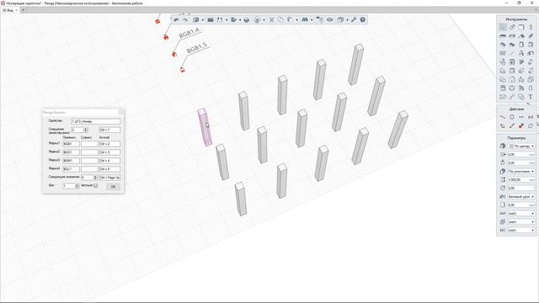This screenshot has width=539, height=303.
Task: Select the line tool icon in Инструменты
Action: (x=512, y=53)
